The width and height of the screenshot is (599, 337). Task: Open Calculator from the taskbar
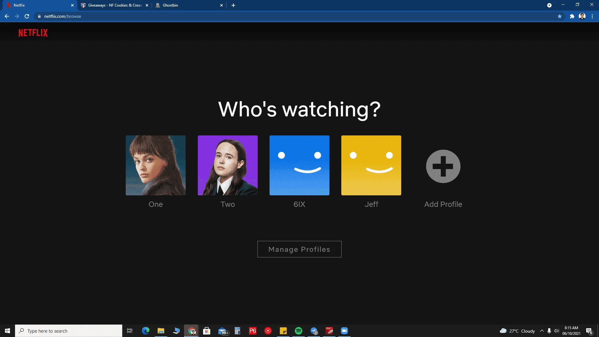(x=237, y=331)
